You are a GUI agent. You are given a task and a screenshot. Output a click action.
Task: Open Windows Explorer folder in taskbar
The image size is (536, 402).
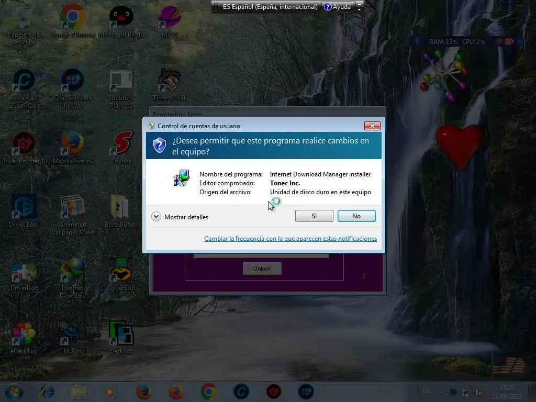tap(79, 392)
